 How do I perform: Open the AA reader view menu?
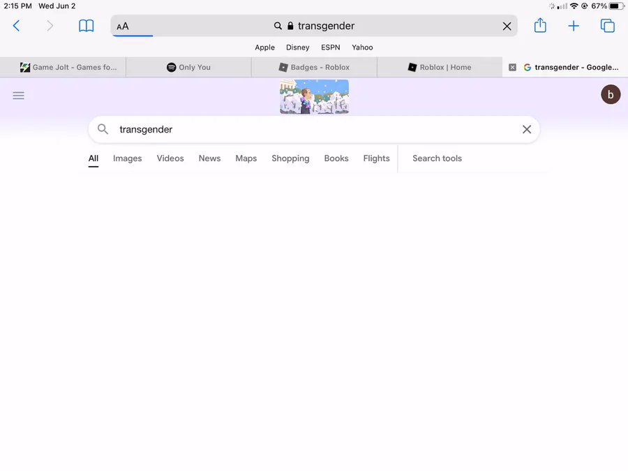click(x=123, y=27)
